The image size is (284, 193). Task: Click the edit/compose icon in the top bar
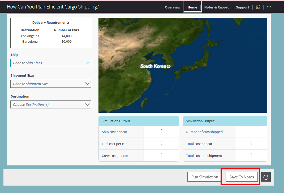click(258, 7)
